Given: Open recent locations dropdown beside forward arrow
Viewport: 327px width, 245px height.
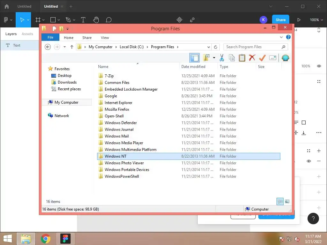Looking at the screenshot, I should click(x=65, y=47).
